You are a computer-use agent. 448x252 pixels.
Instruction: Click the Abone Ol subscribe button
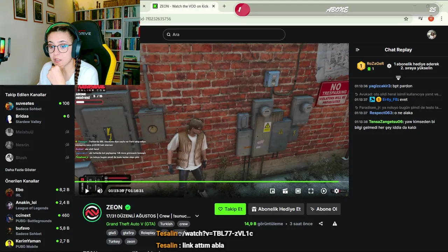click(324, 209)
